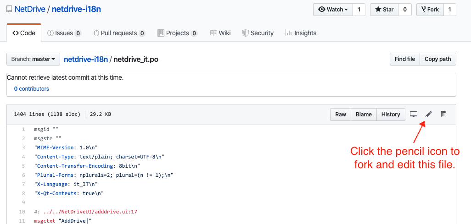Open the Wiki tab

coord(220,33)
